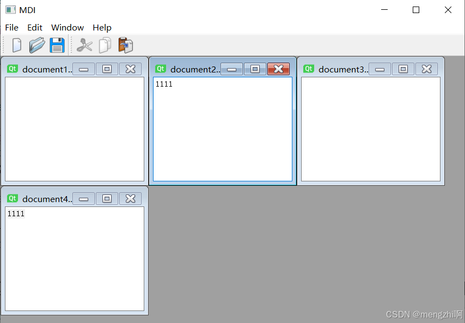This screenshot has width=465, height=323.
Task: Click the 1111 text in document2
Action: click(164, 84)
